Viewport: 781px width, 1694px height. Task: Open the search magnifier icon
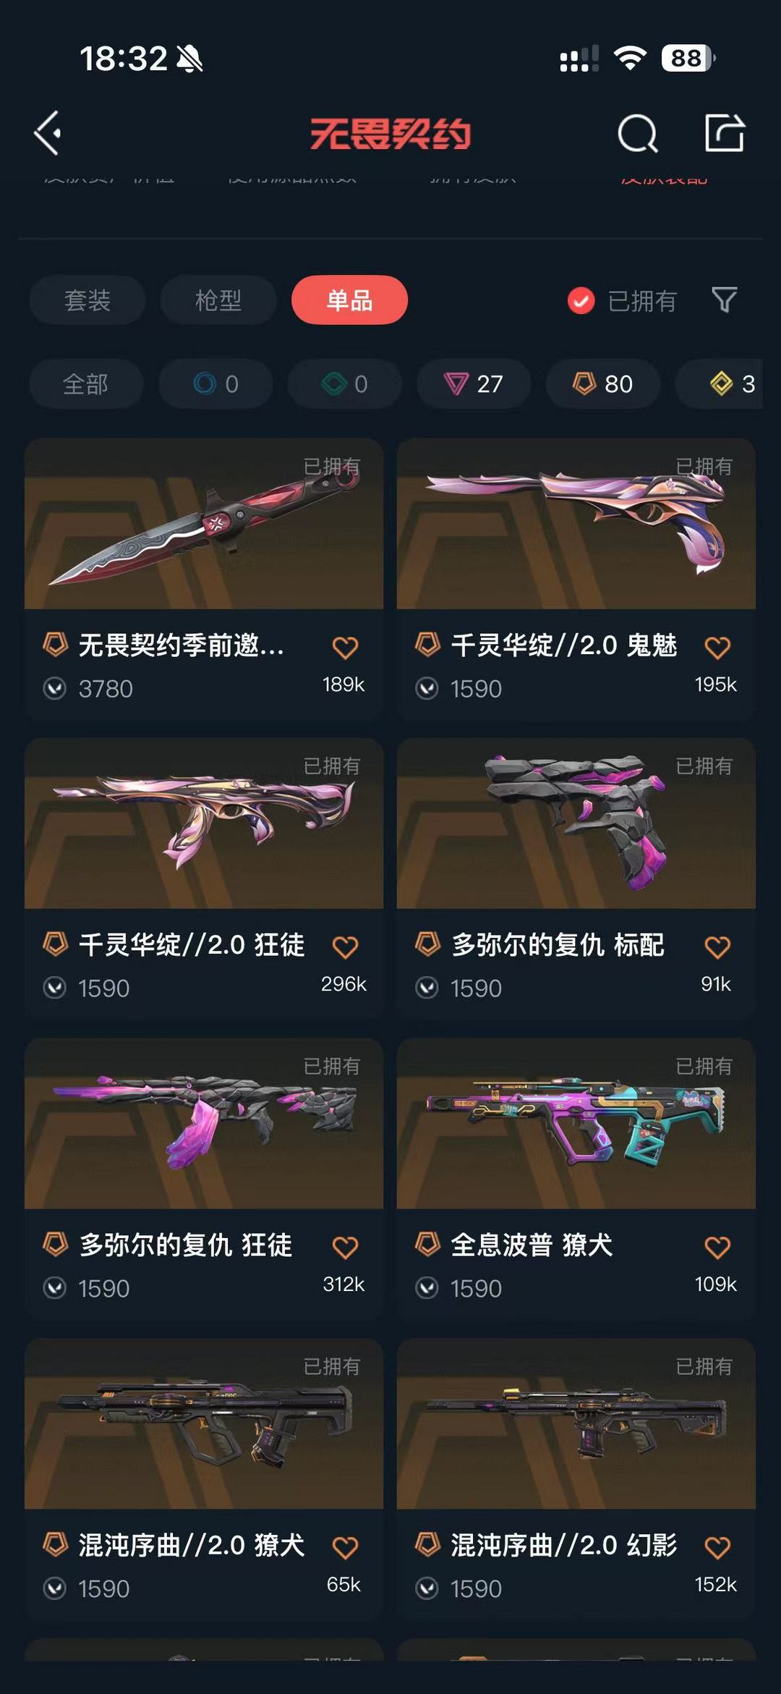coord(637,133)
